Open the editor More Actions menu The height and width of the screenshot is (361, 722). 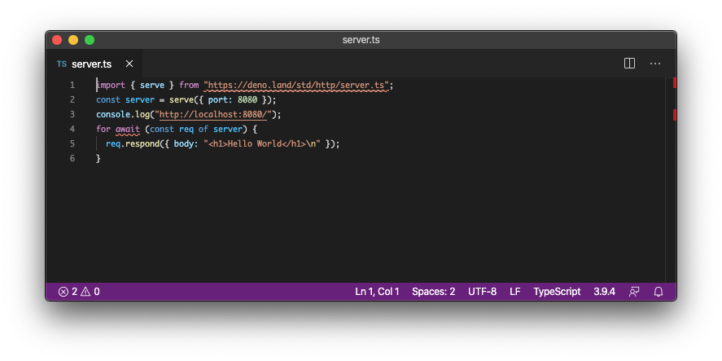655,64
